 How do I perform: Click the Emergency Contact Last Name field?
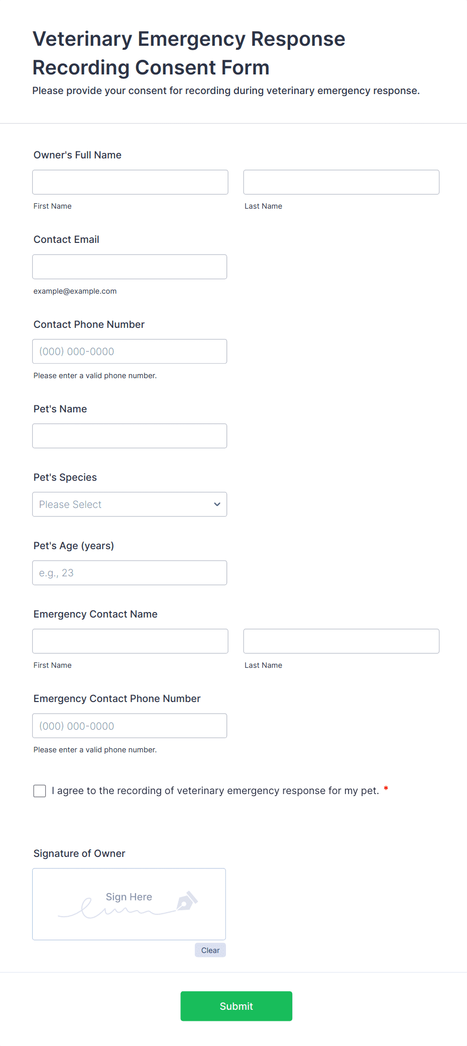341,641
